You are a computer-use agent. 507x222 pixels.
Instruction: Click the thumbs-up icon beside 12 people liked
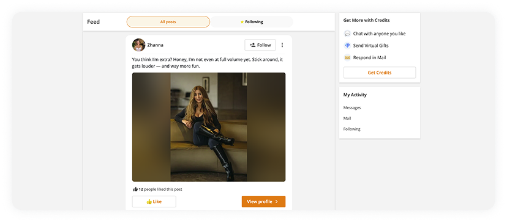coord(135,190)
